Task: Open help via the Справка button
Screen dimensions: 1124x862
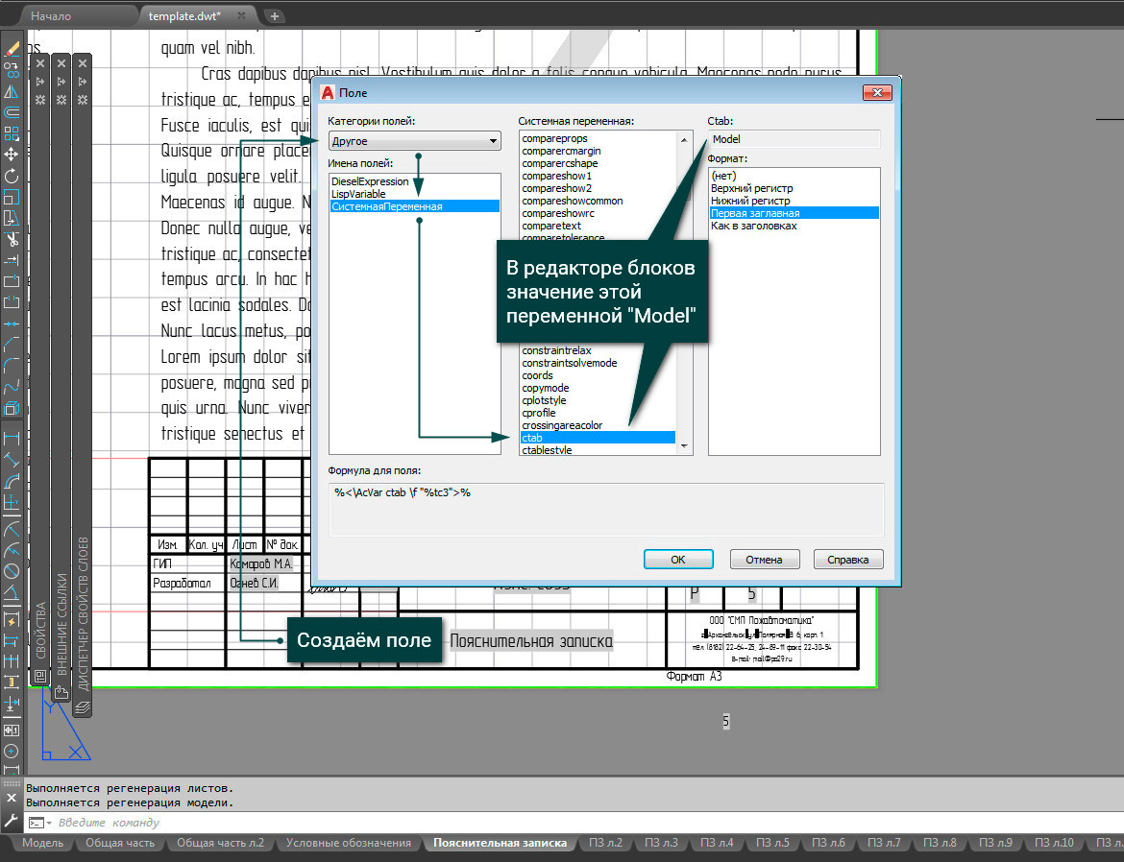Action: click(x=849, y=559)
